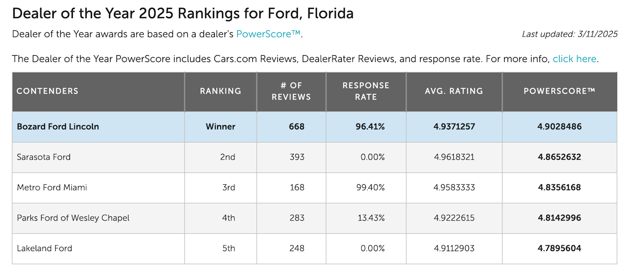Select Sarasota Ford dealer name
Screen dimensions: 626x277
(x=44, y=157)
